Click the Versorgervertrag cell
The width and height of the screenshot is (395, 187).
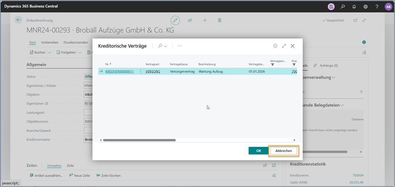(182, 72)
